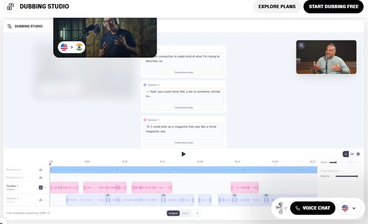Select last pink Speaker 1 clip near 0:25
Viewport: 368px width, 224px height.
tap(245, 187)
